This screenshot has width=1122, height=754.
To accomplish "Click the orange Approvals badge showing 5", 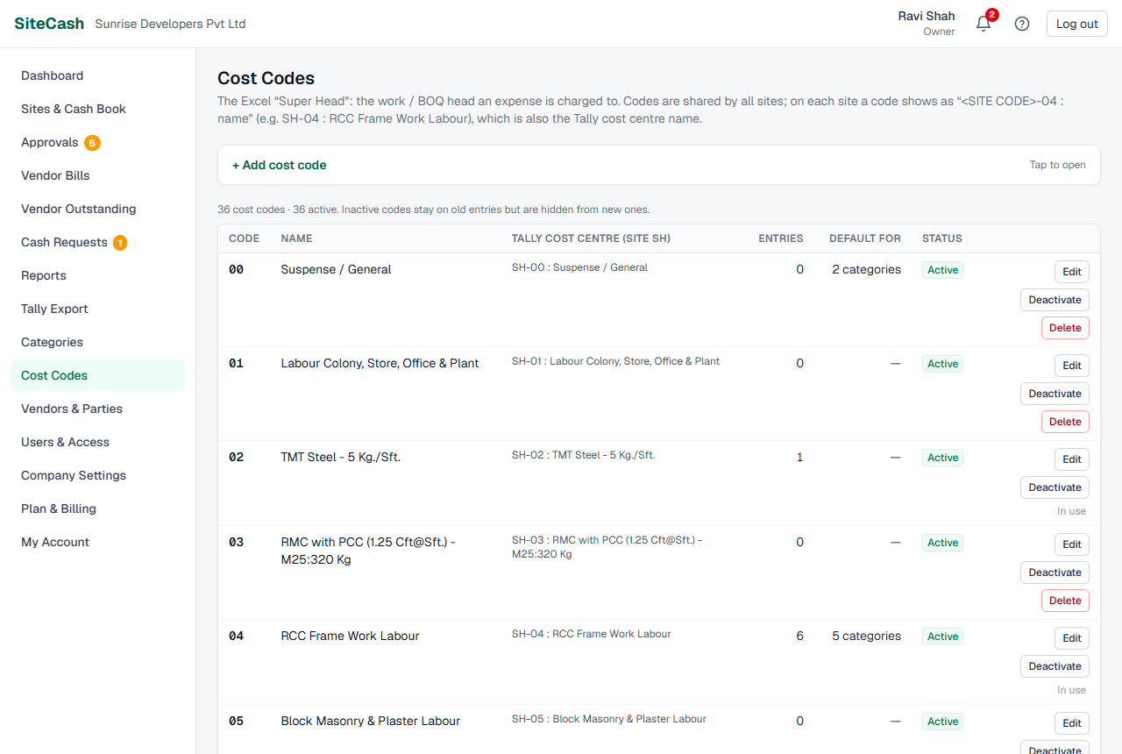I will (x=92, y=142).
